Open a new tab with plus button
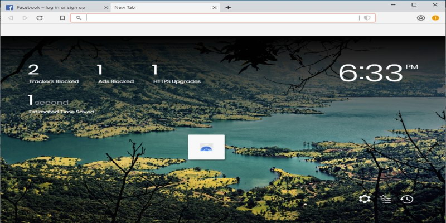 [x=228, y=7]
